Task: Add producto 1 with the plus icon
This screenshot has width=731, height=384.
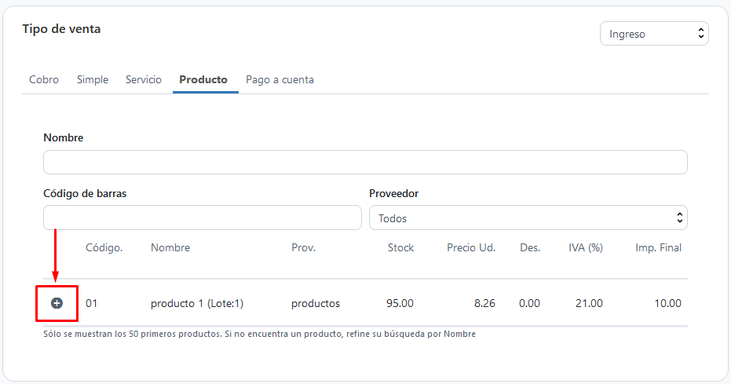Action: pos(57,303)
